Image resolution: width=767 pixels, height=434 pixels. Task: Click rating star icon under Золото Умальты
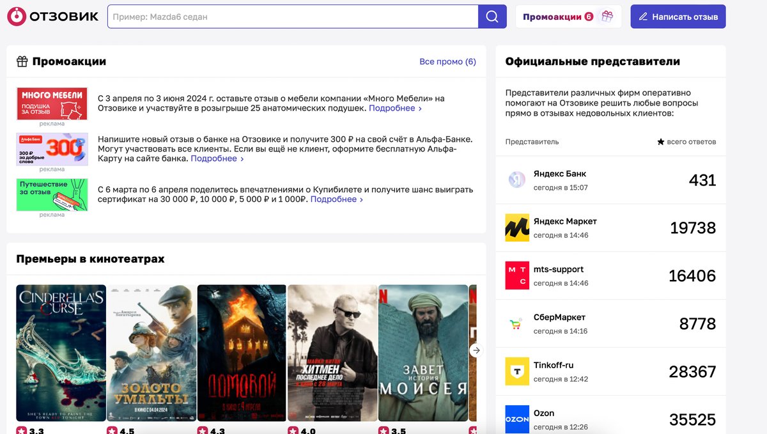(x=112, y=431)
